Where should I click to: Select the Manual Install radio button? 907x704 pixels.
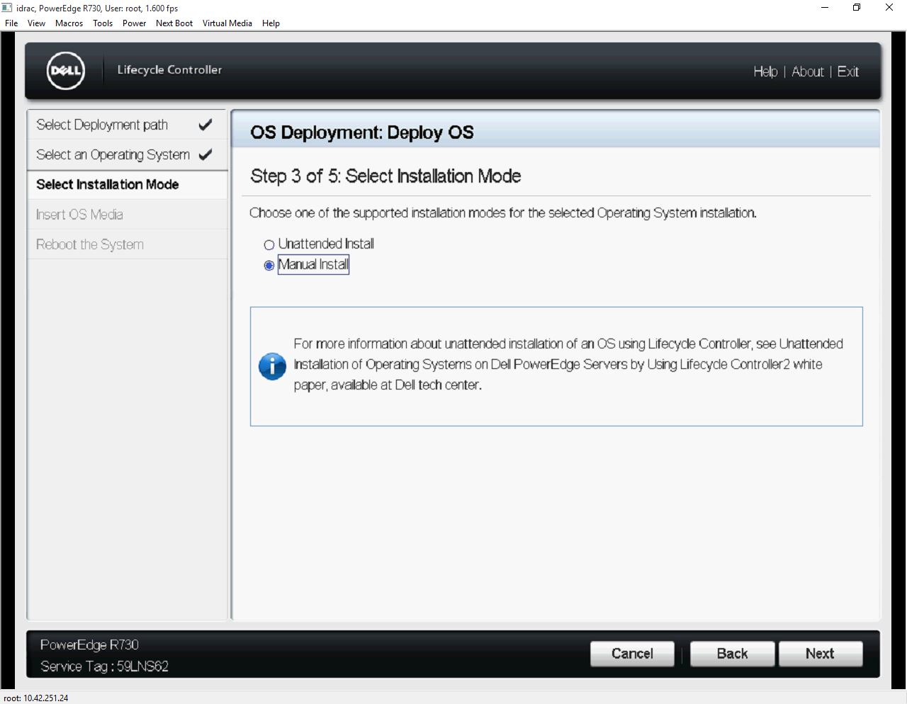tap(269, 266)
